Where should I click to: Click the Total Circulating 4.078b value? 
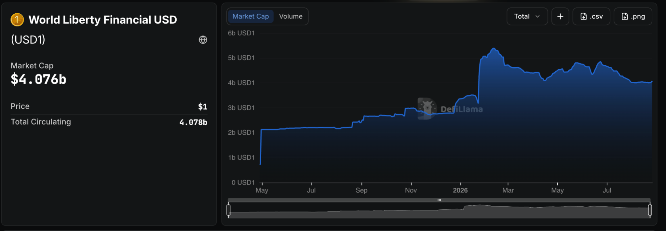(193, 122)
